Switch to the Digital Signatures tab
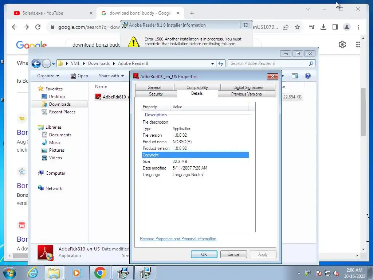Viewport: 373px width, 280px height. click(x=248, y=87)
